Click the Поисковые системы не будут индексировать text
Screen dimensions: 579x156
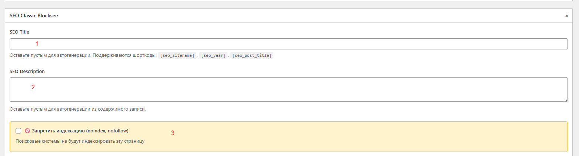click(x=80, y=141)
